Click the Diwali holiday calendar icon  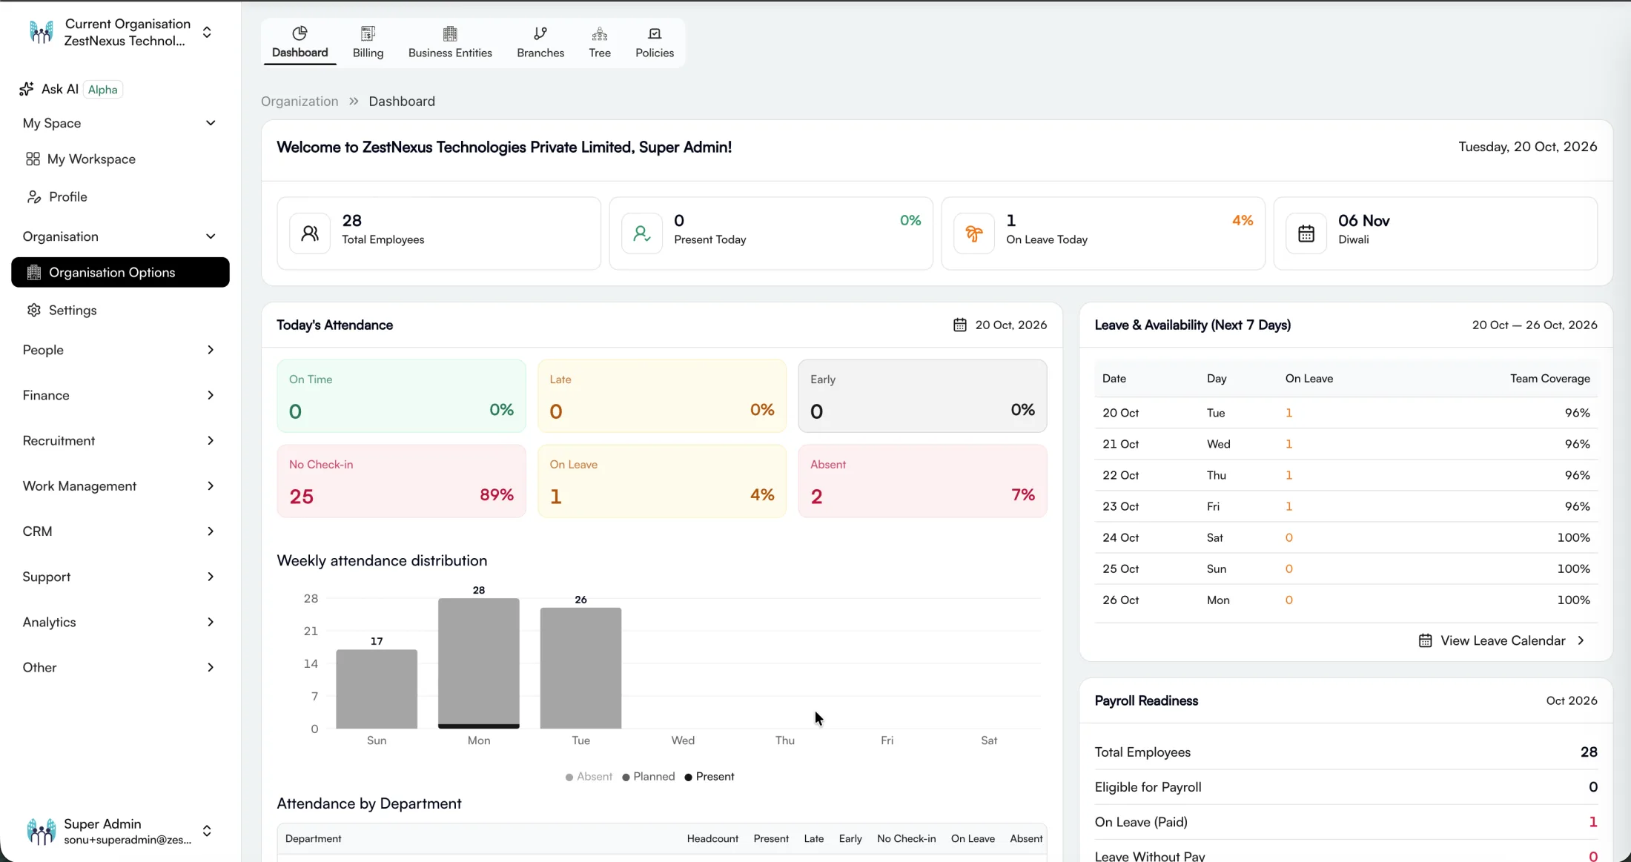click(1306, 233)
